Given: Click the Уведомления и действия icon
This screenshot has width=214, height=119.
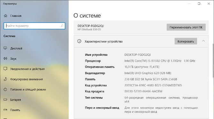Looking at the screenshot, I should [x=5, y=69].
